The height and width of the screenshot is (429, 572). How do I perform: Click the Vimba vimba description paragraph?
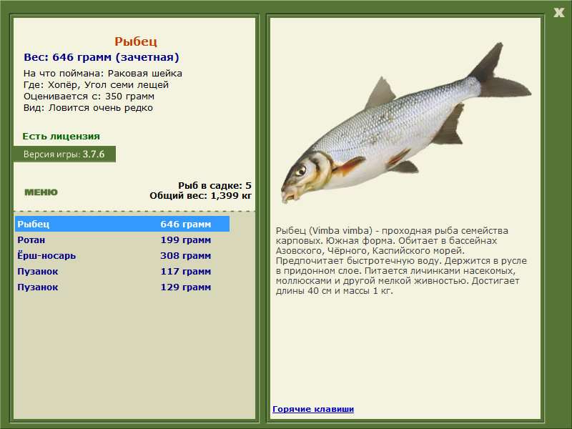pyautogui.click(x=401, y=261)
